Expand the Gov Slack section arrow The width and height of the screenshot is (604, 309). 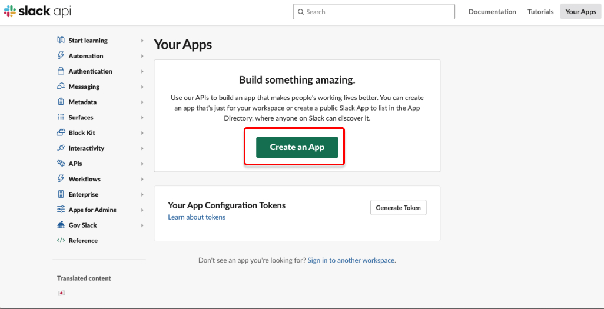click(x=142, y=225)
